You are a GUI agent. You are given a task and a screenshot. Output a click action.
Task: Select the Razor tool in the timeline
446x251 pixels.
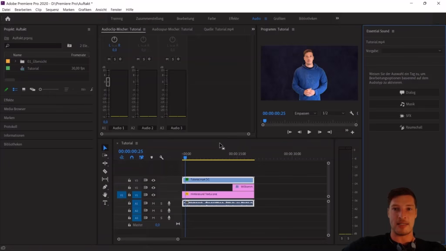105,171
